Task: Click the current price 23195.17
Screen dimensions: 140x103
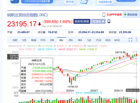Action: [22, 24]
